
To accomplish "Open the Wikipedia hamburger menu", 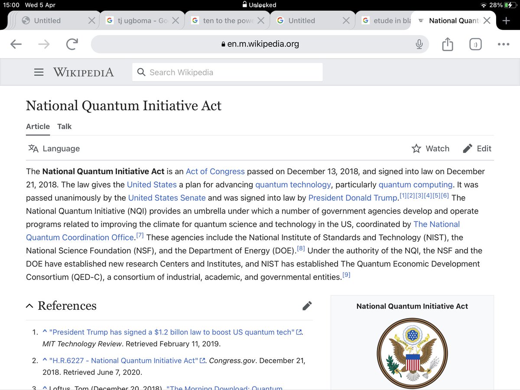I will [39, 72].
